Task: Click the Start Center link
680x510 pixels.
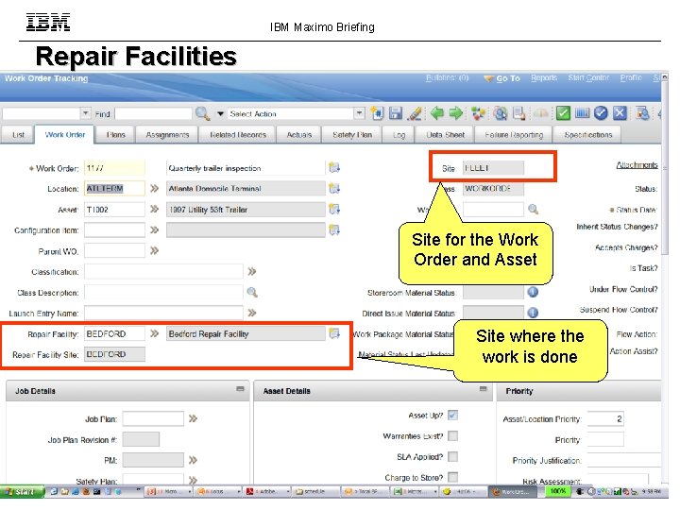Action: [588, 78]
